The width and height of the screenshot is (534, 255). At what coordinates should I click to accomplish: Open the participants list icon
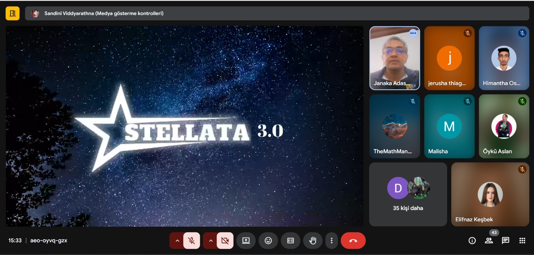(489, 241)
